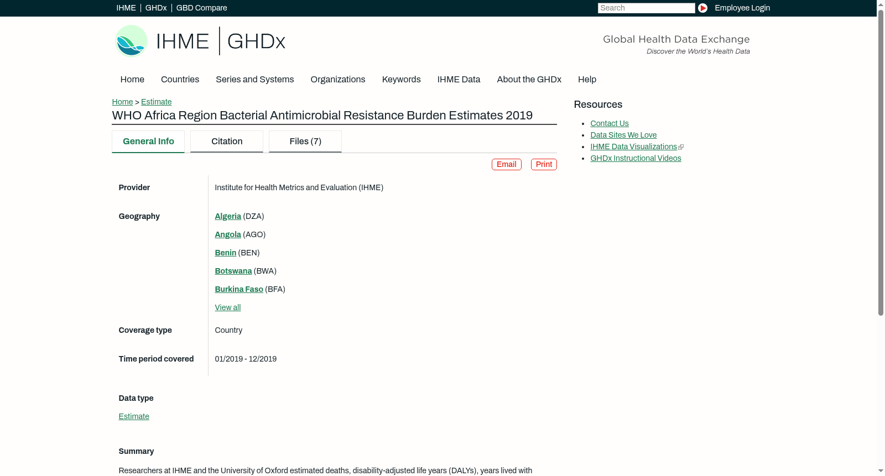Open Help menu item
885x476 pixels.
(x=587, y=80)
